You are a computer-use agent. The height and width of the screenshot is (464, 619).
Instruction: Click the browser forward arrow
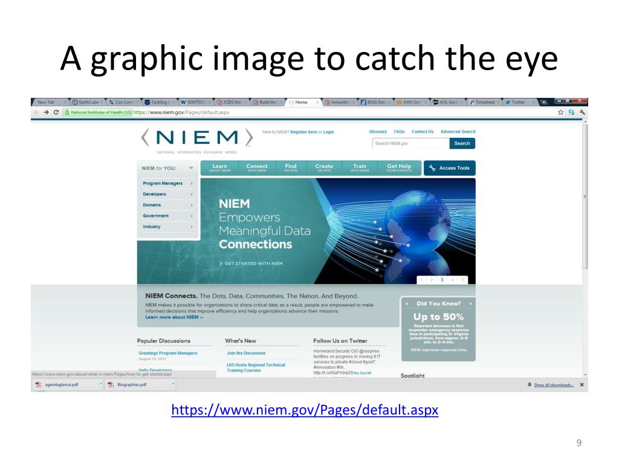46,112
